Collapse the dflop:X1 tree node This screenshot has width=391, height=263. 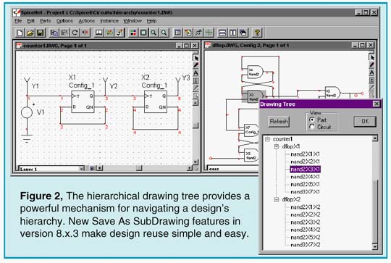277,146
